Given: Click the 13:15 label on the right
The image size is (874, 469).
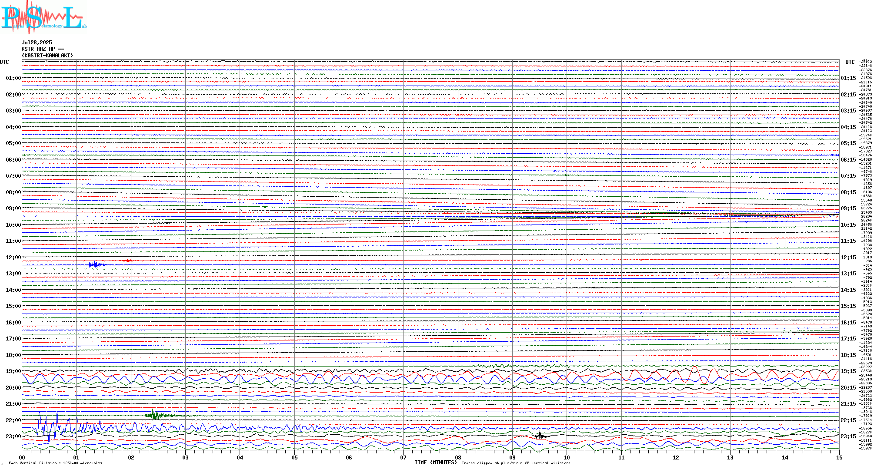Looking at the screenshot, I should (848, 274).
